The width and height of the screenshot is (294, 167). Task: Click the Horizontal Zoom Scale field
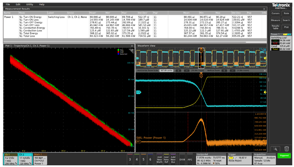point(166,71)
